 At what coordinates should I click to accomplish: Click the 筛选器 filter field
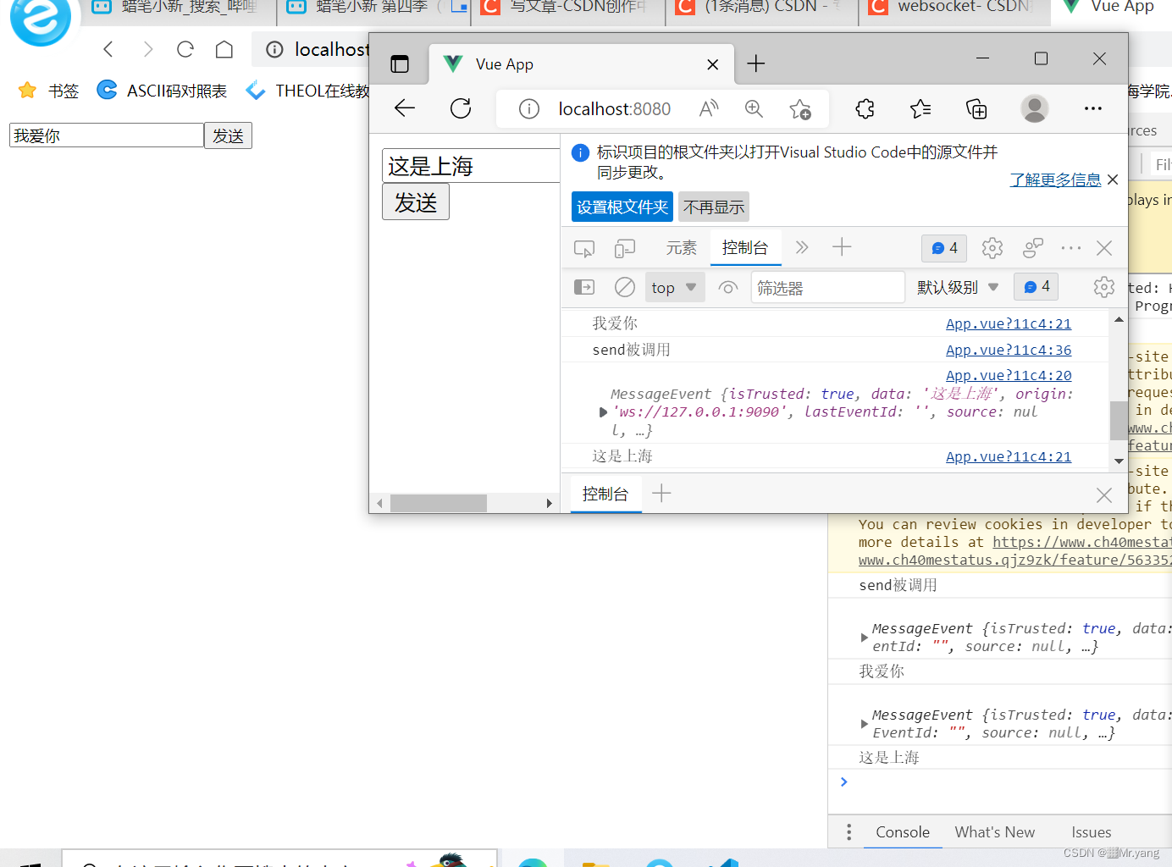(827, 288)
